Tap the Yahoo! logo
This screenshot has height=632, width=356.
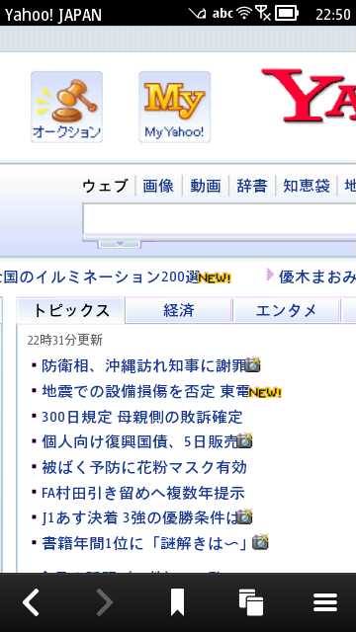click(309, 96)
